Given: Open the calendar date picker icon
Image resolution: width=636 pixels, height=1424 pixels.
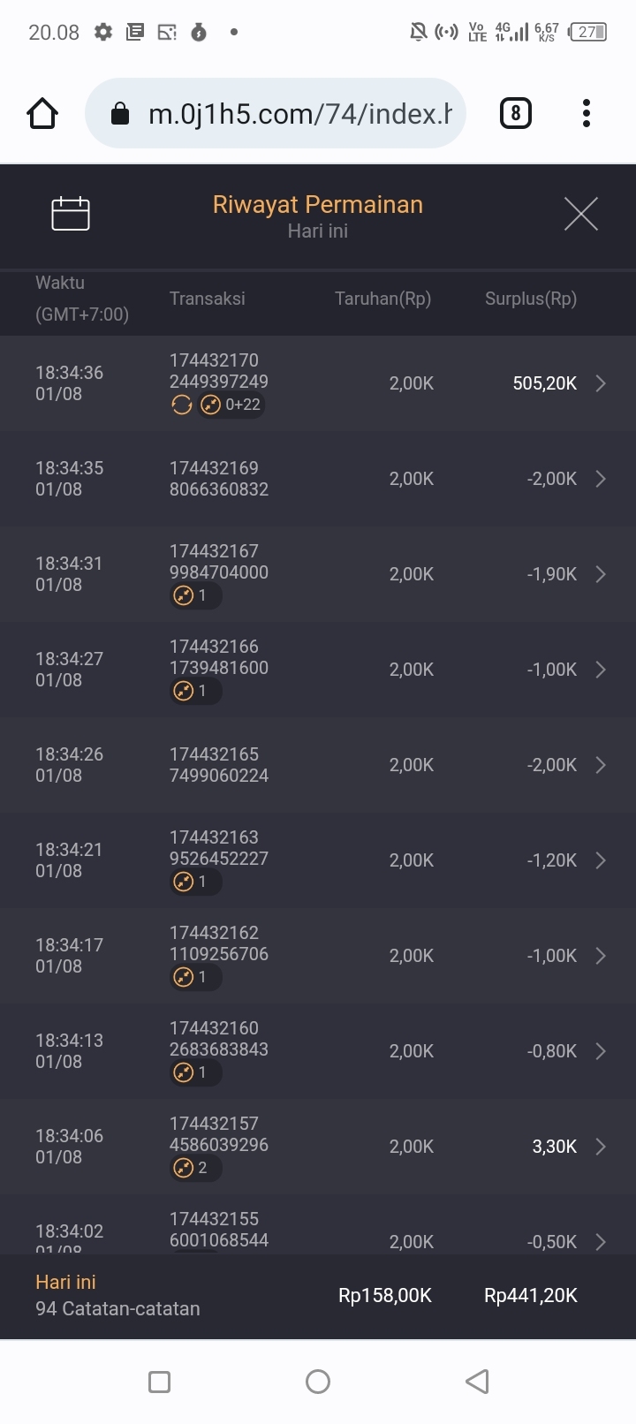Looking at the screenshot, I should click(x=71, y=214).
